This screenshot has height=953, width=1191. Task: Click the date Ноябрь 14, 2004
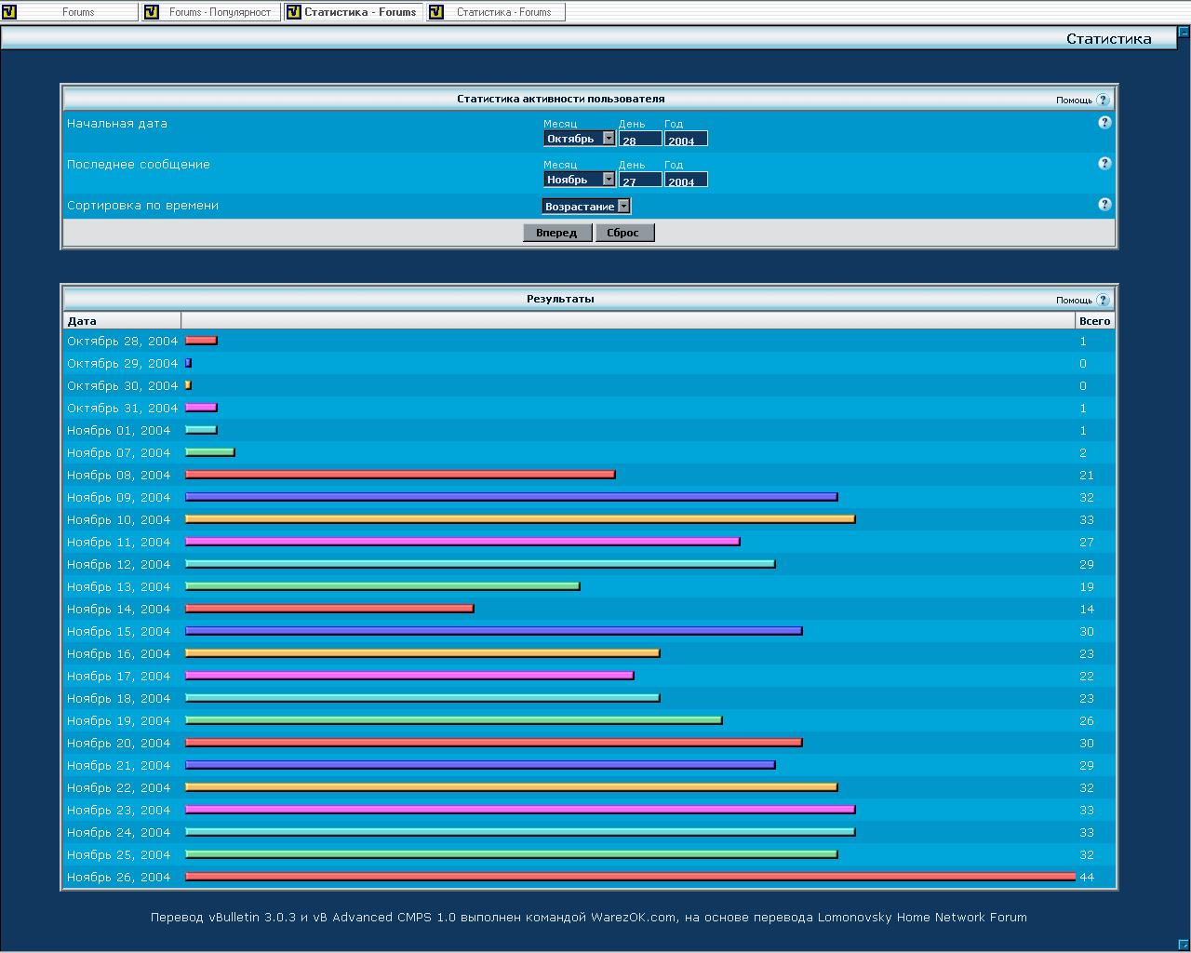(x=119, y=609)
